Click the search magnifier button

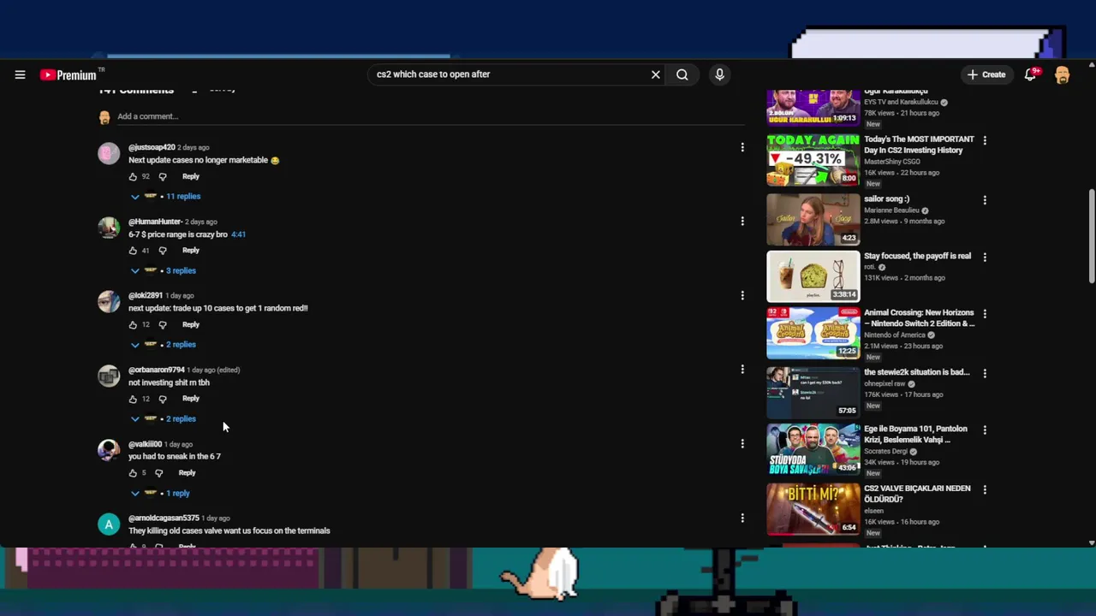tap(682, 74)
